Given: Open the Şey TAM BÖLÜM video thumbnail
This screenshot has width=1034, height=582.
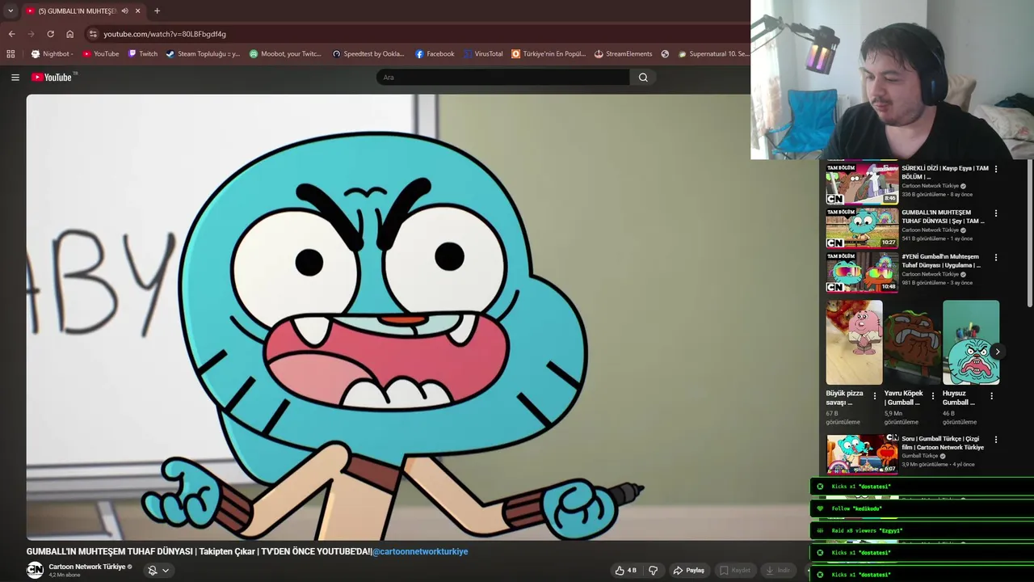Looking at the screenshot, I should (861, 228).
